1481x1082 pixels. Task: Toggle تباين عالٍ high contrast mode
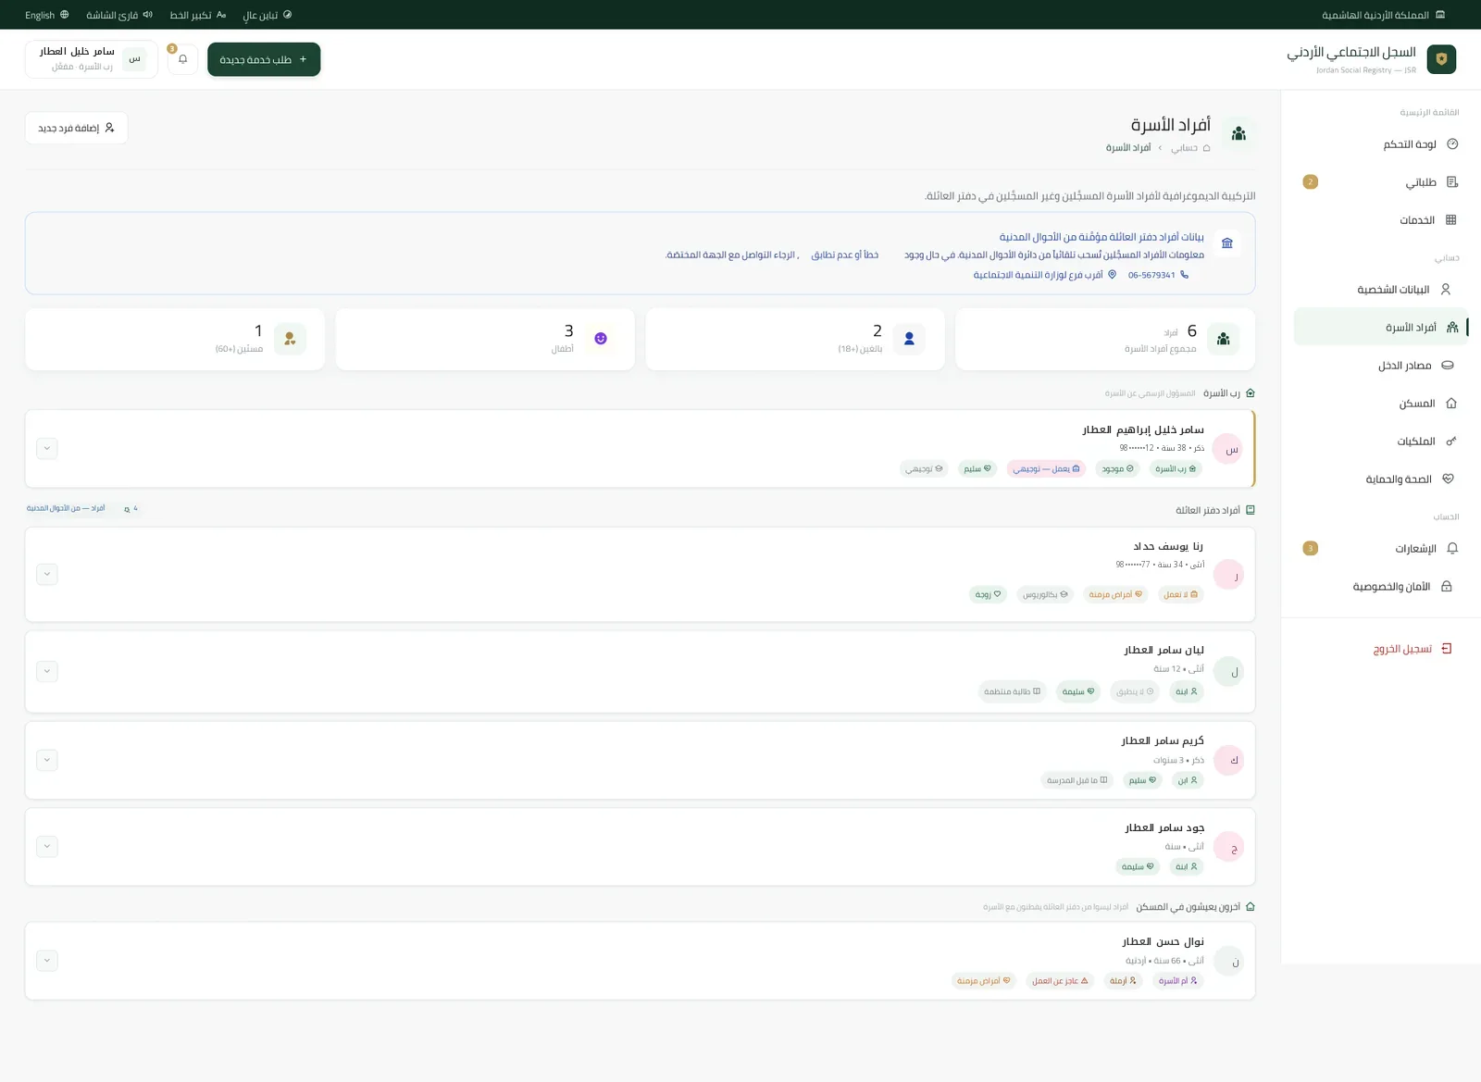tap(268, 15)
